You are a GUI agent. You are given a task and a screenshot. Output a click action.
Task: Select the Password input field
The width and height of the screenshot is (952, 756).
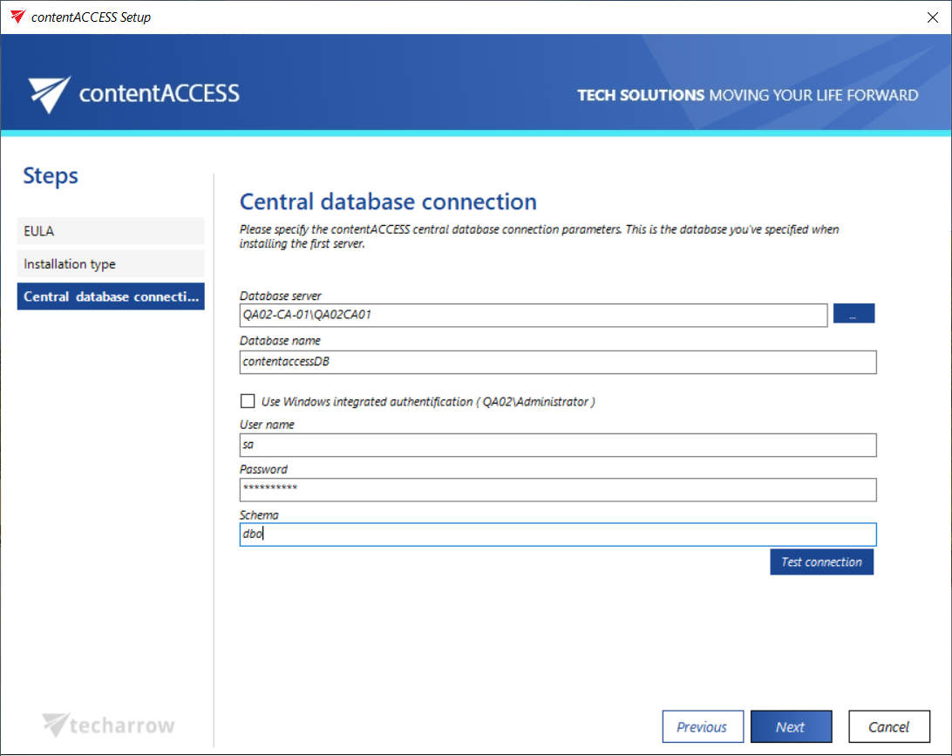[557, 490]
